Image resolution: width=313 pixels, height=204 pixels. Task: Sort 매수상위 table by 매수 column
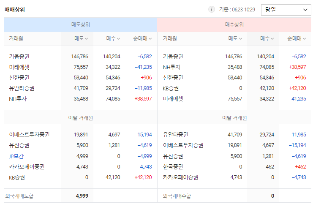coord(267,38)
